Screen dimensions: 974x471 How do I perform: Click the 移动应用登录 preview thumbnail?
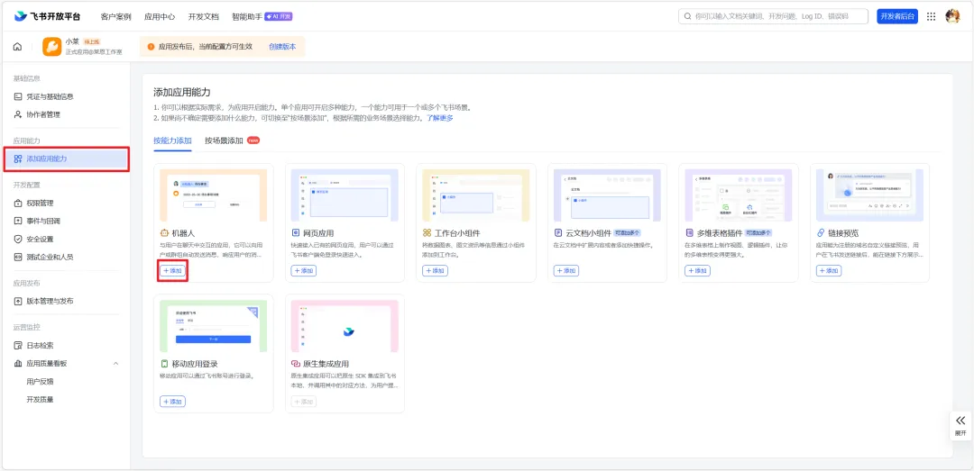[214, 326]
